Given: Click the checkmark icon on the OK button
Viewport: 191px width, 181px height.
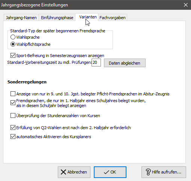Looking at the screenshot, I should (x=107, y=172).
